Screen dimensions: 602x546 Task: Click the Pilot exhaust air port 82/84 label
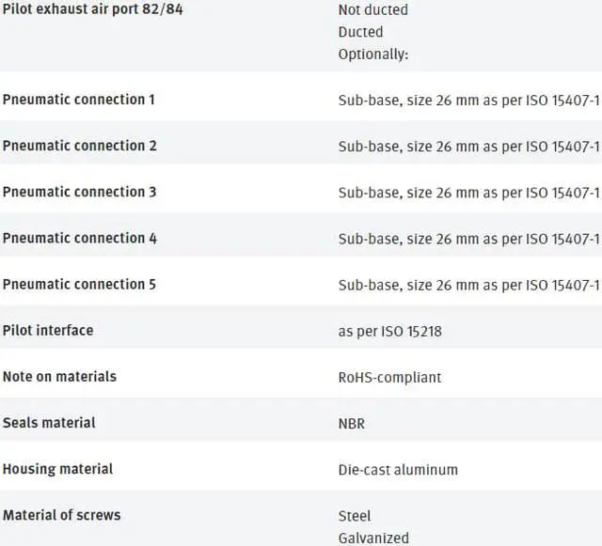tap(91, 9)
